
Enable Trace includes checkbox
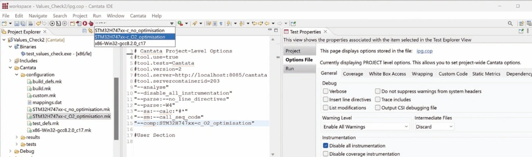(377, 99)
